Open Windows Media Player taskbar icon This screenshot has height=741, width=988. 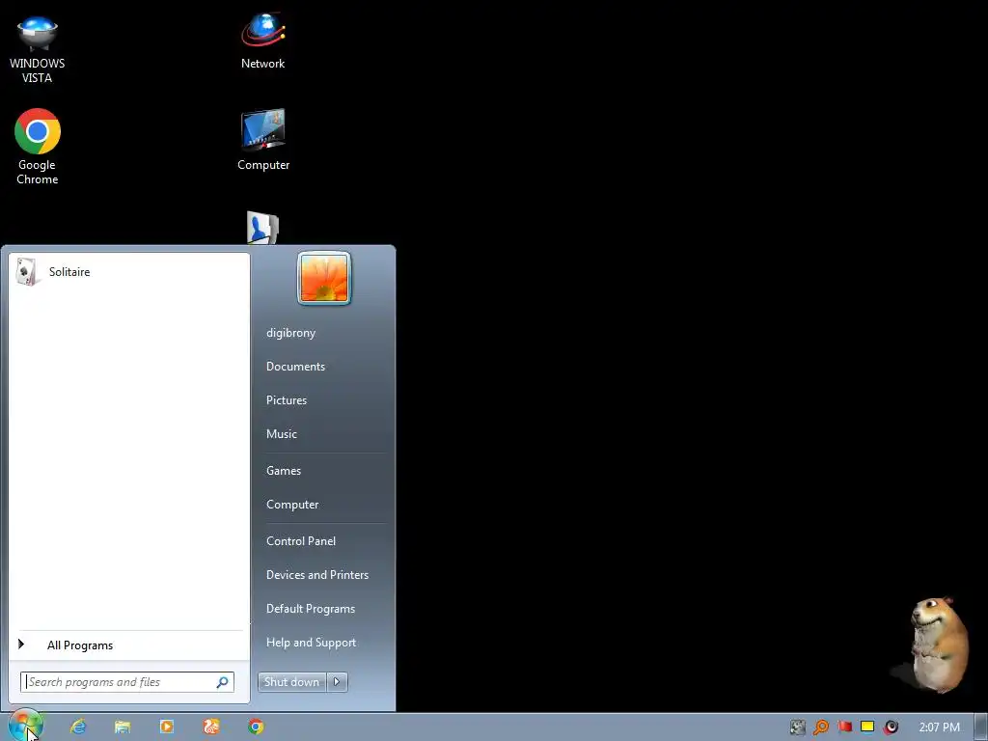click(167, 727)
